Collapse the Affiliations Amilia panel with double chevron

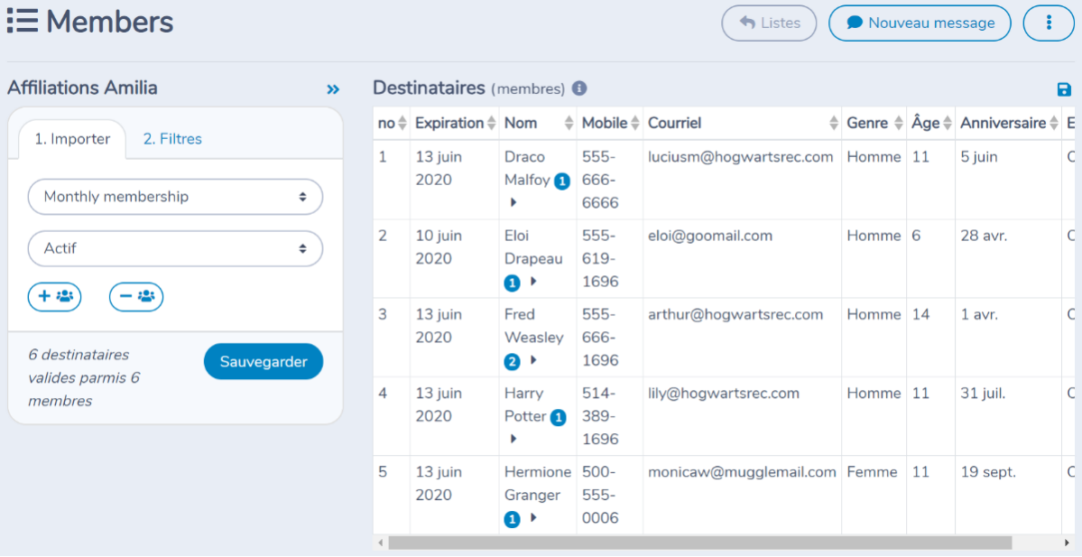pos(333,89)
